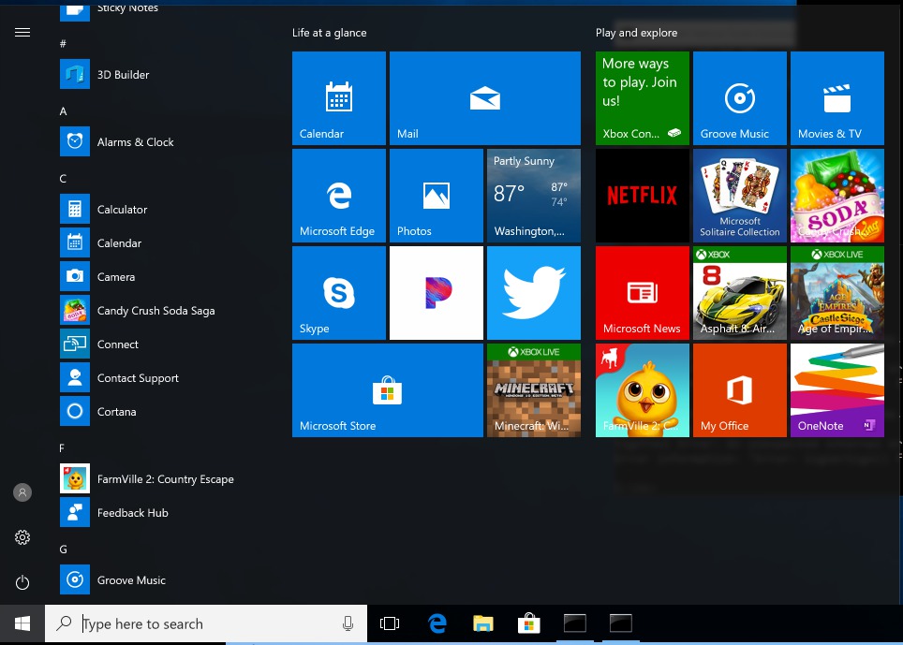Expand the Start hamburger menu
The image size is (903, 645).
tap(22, 32)
